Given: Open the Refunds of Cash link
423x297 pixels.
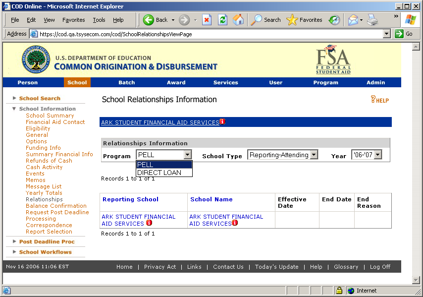Looking at the screenshot, I should tap(49, 161).
